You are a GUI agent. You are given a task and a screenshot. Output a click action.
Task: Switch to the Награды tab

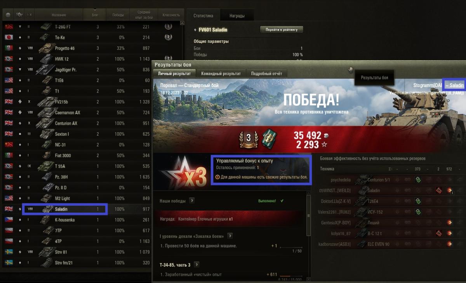(x=237, y=16)
